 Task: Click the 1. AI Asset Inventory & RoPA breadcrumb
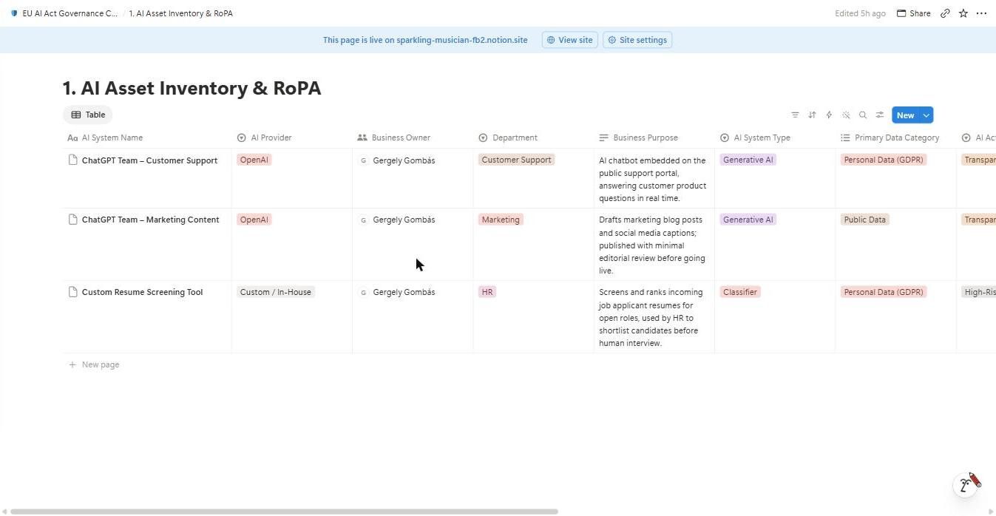180,13
